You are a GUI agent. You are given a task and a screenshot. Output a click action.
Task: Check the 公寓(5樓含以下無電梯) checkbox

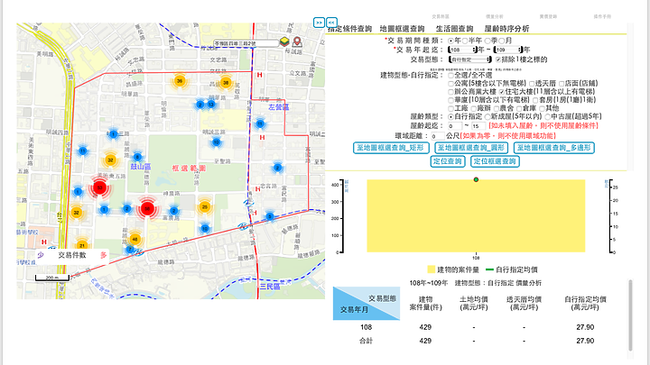click(451, 84)
